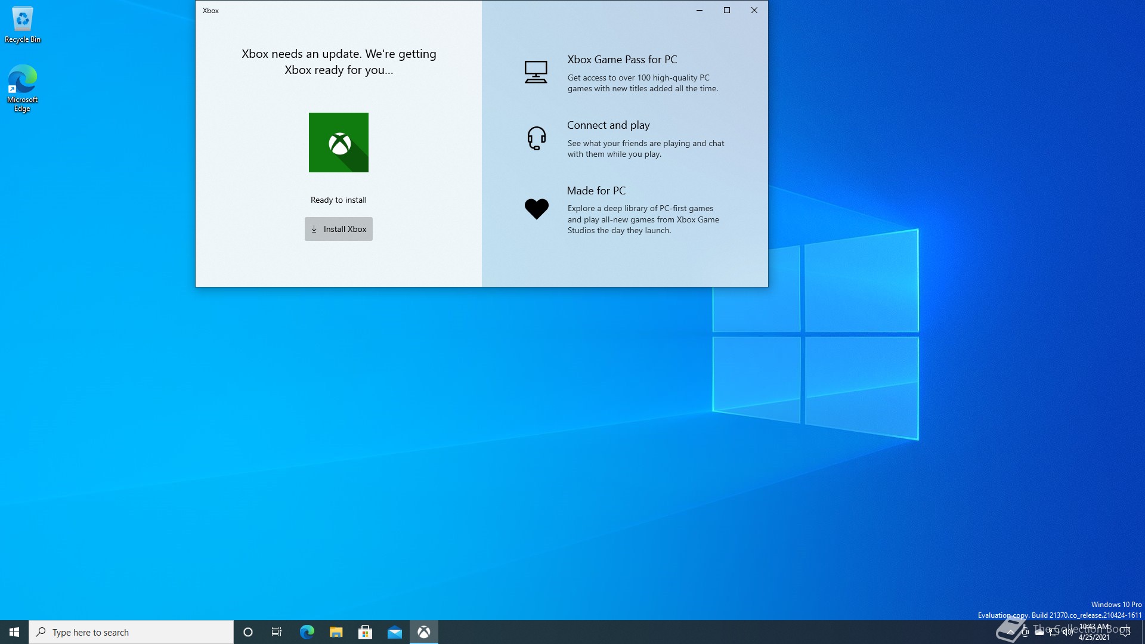
Task: Click the 'Get access to over 100' description
Action: click(x=643, y=83)
